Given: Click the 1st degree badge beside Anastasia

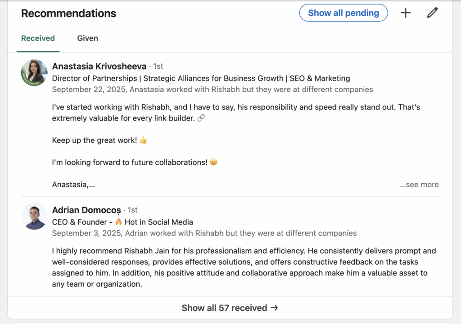Looking at the screenshot, I should pyautogui.click(x=158, y=66).
